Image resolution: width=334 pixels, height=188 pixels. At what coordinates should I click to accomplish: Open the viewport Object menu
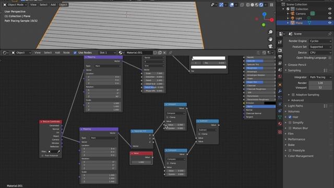click(63, 5)
